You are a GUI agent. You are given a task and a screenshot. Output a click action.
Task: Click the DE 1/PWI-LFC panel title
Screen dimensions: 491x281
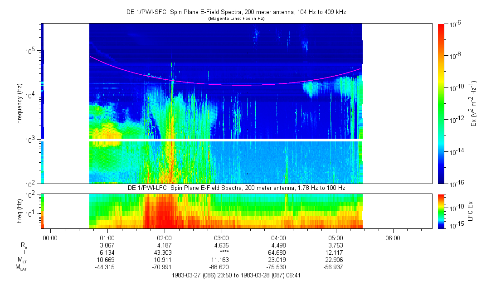236,188
